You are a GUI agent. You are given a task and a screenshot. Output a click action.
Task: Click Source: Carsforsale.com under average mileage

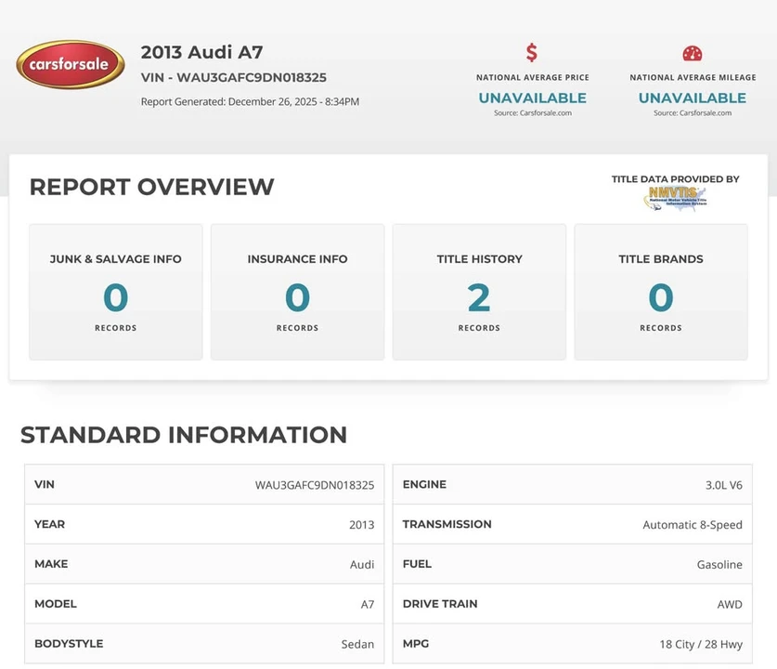coord(693,113)
